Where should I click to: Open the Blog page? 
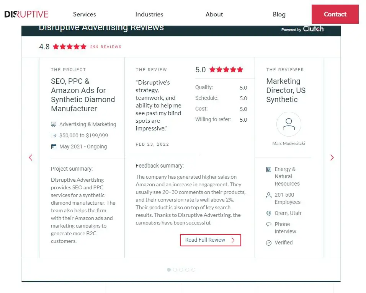(279, 15)
